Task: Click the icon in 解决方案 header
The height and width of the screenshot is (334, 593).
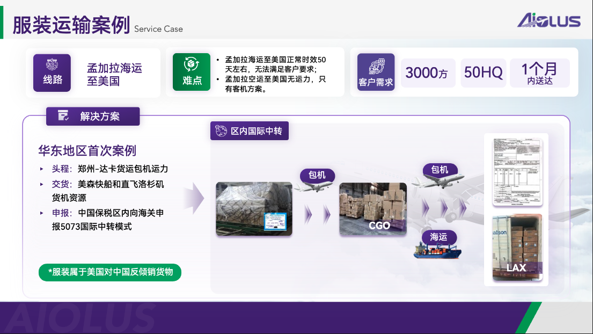Action: (x=63, y=115)
